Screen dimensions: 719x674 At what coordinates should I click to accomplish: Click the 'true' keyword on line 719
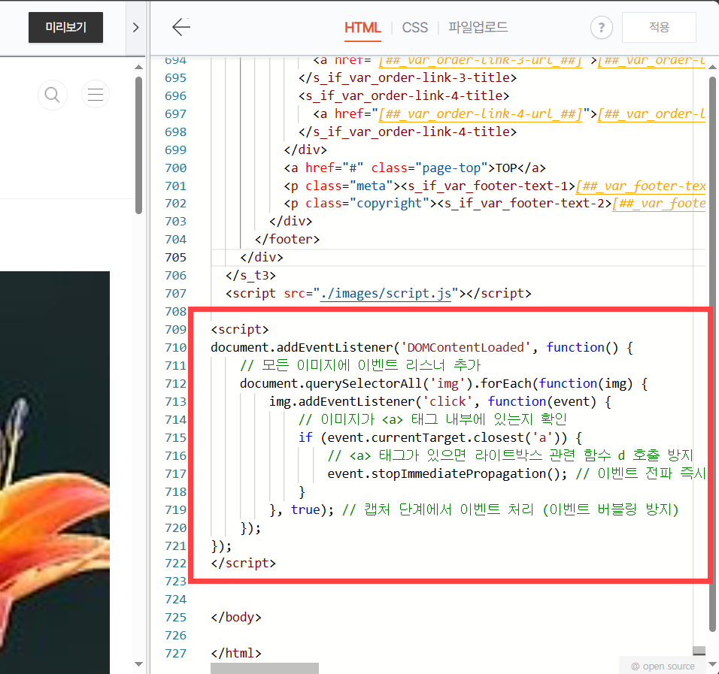tap(305, 509)
